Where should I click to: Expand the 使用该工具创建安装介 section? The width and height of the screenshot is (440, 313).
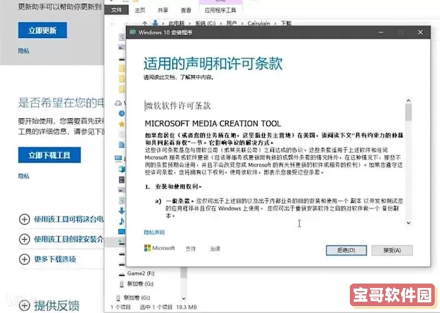[x=61, y=239]
